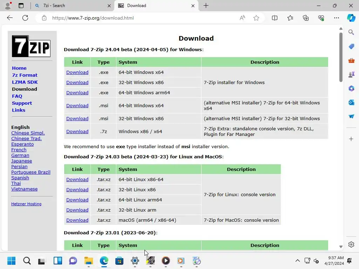Screen dimensions: 359x269
Task: Open the Collections icon
Action: [306, 18]
